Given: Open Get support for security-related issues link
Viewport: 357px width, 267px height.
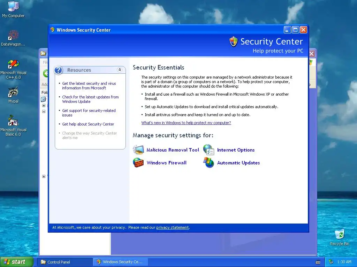Looking at the screenshot, I should pyautogui.click(x=89, y=113).
